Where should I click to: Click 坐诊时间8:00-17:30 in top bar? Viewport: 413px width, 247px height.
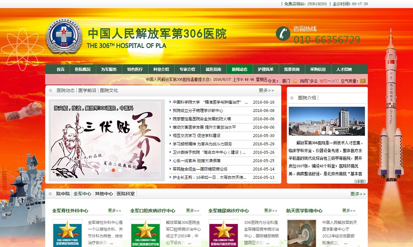tap(350, 4)
